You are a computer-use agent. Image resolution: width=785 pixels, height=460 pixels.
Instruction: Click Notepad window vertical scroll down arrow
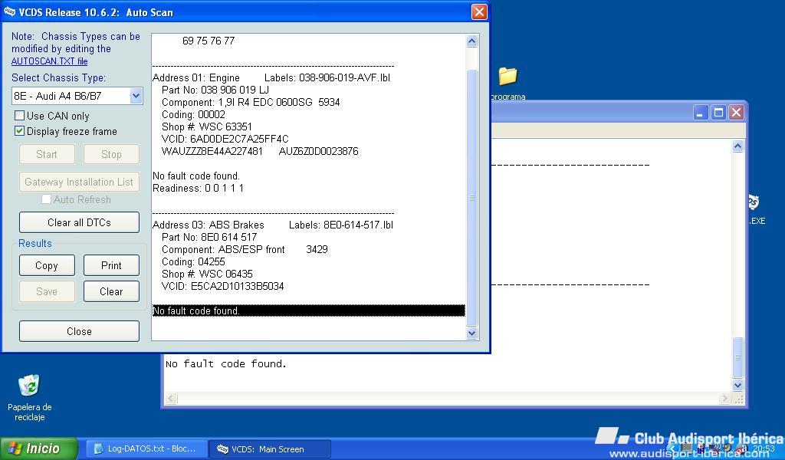[x=738, y=385]
